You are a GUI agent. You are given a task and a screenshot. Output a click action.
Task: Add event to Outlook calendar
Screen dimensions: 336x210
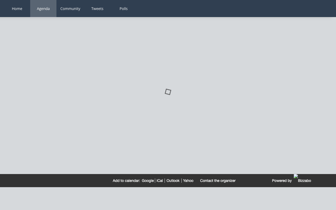click(173, 181)
